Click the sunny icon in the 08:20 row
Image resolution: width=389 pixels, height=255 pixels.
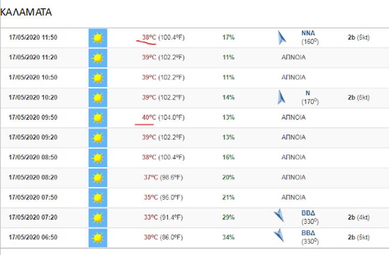click(97, 177)
